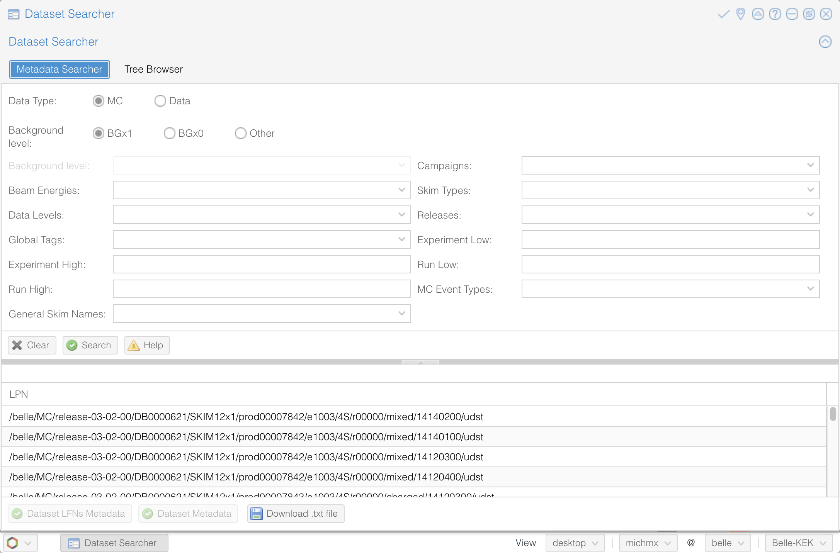840x553 pixels.
Task: Click the location pin icon in title bar
Action: (740, 14)
